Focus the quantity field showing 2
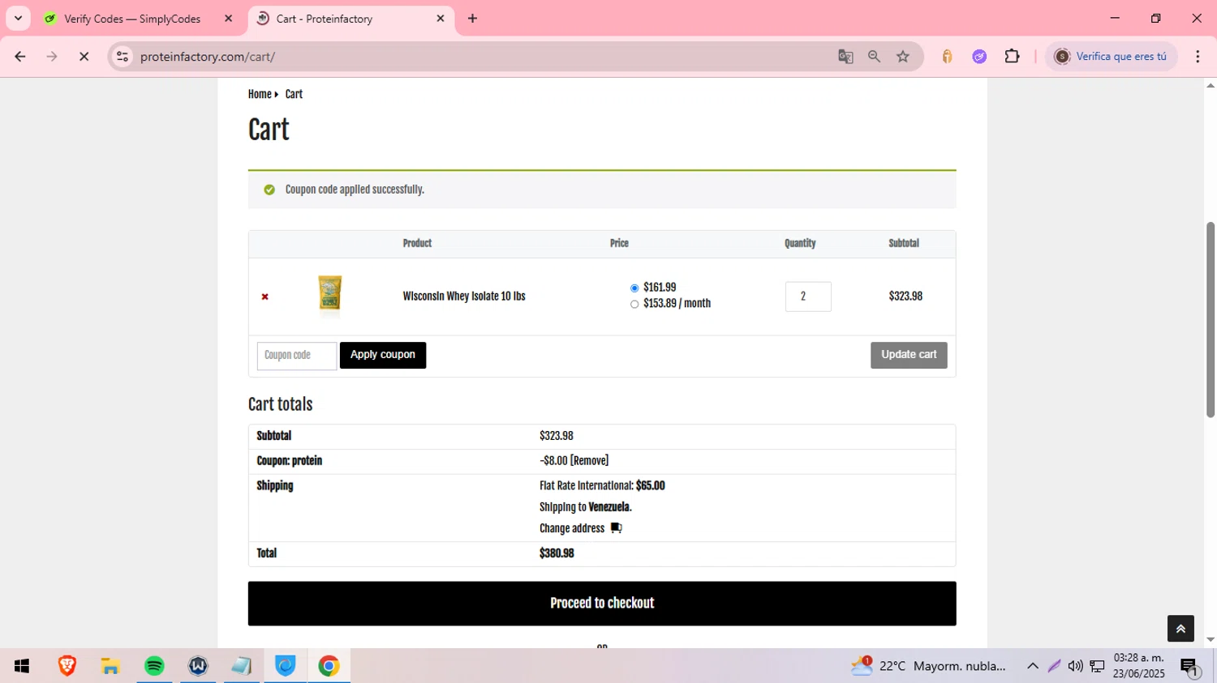The width and height of the screenshot is (1217, 683). 808,297
